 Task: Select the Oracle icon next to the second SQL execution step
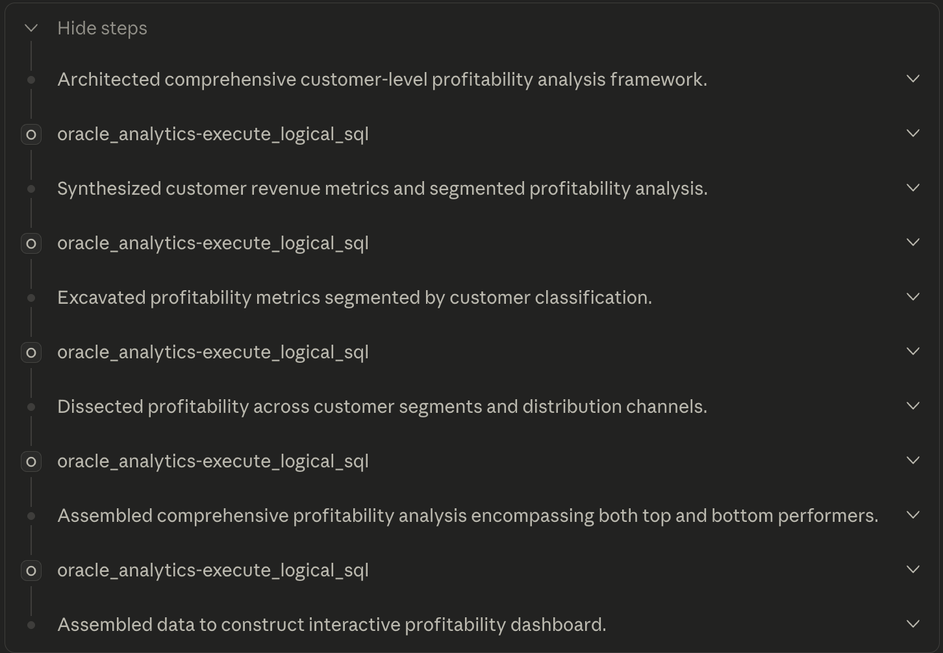tap(31, 243)
